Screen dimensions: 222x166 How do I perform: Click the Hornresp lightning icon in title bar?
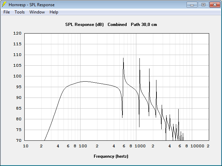4,4
